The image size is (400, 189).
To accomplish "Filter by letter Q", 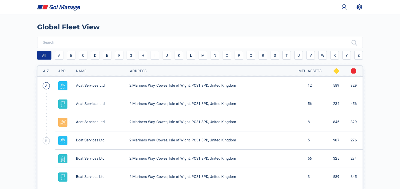I will click(251, 55).
